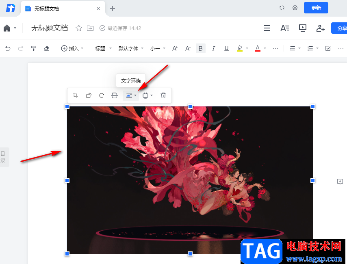Redo the last action
This screenshot has height=264, width=347.
pyautogui.click(x=21, y=48)
